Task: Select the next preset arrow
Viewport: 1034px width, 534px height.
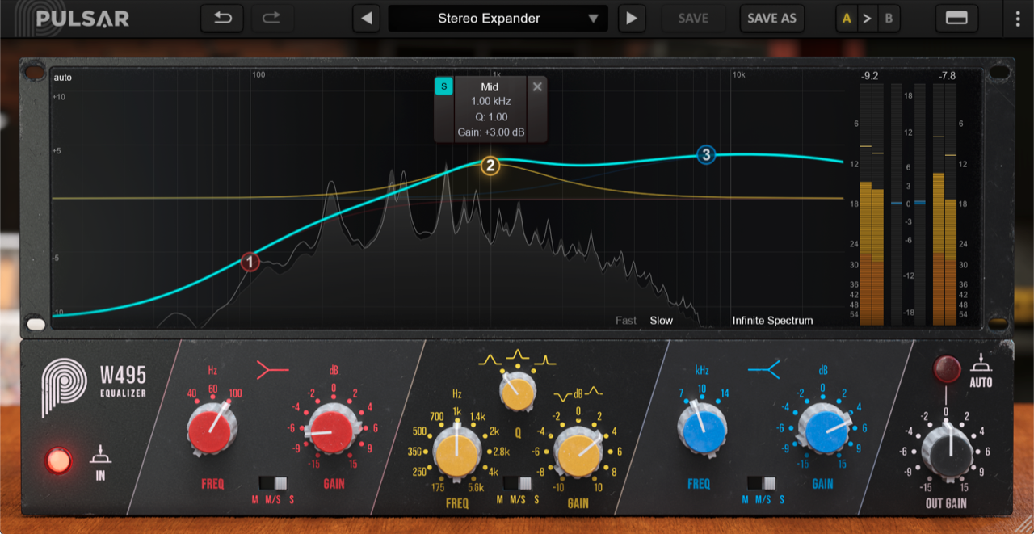Action: pyautogui.click(x=632, y=18)
